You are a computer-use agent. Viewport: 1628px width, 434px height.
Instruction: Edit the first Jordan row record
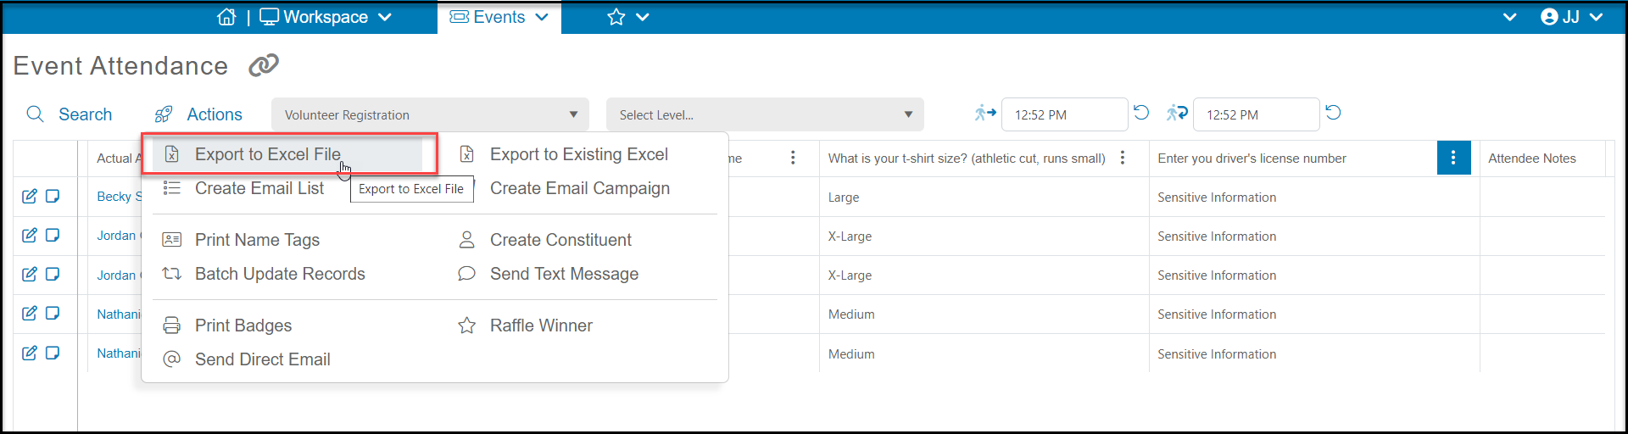[x=30, y=235]
